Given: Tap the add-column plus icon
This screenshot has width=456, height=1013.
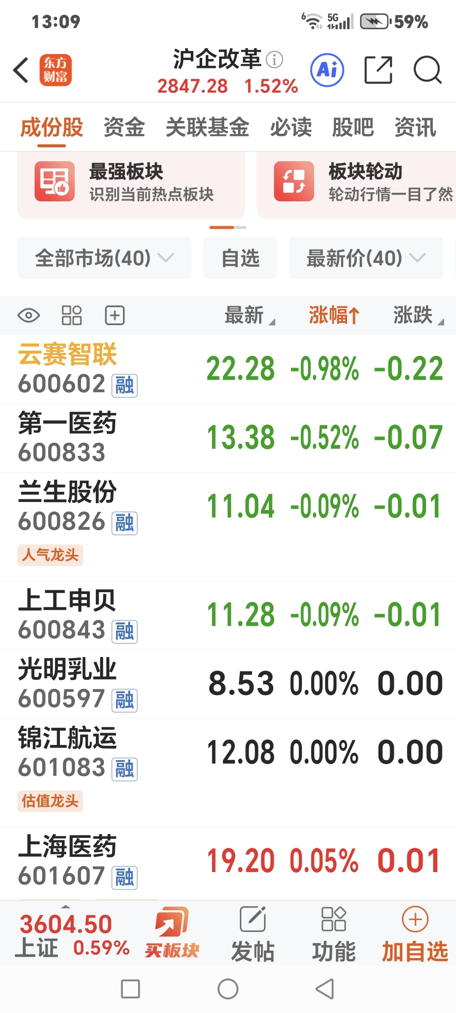Looking at the screenshot, I should (x=115, y=315).
